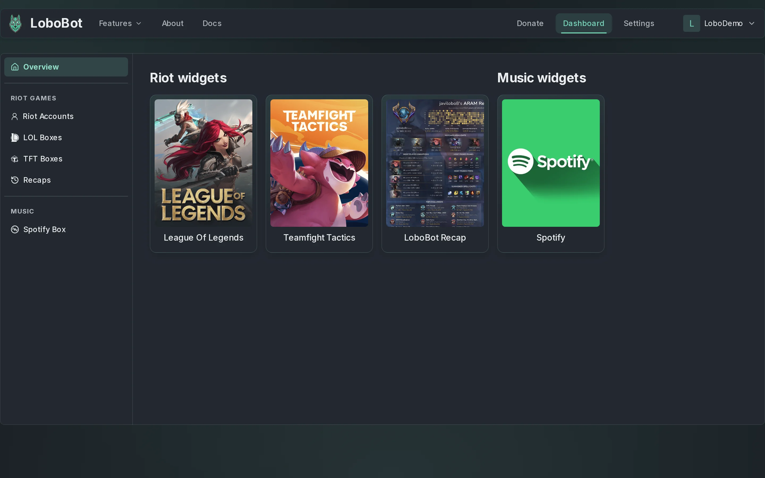This screenshot has width=765, height=478.
Task: Open the LoboBot Recap widget preview
Action: pos(435,163)
